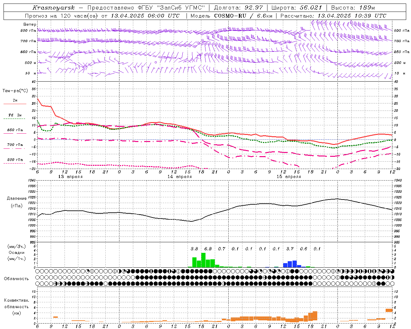Viewport: 411px width, 329px height.
Task: Click the '(гПа)' pressure unit label
Action: tap(17, 206)
